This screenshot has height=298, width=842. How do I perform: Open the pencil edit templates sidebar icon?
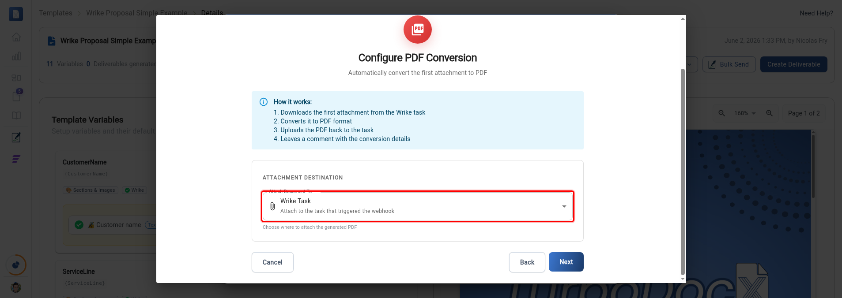coord(16,137)
